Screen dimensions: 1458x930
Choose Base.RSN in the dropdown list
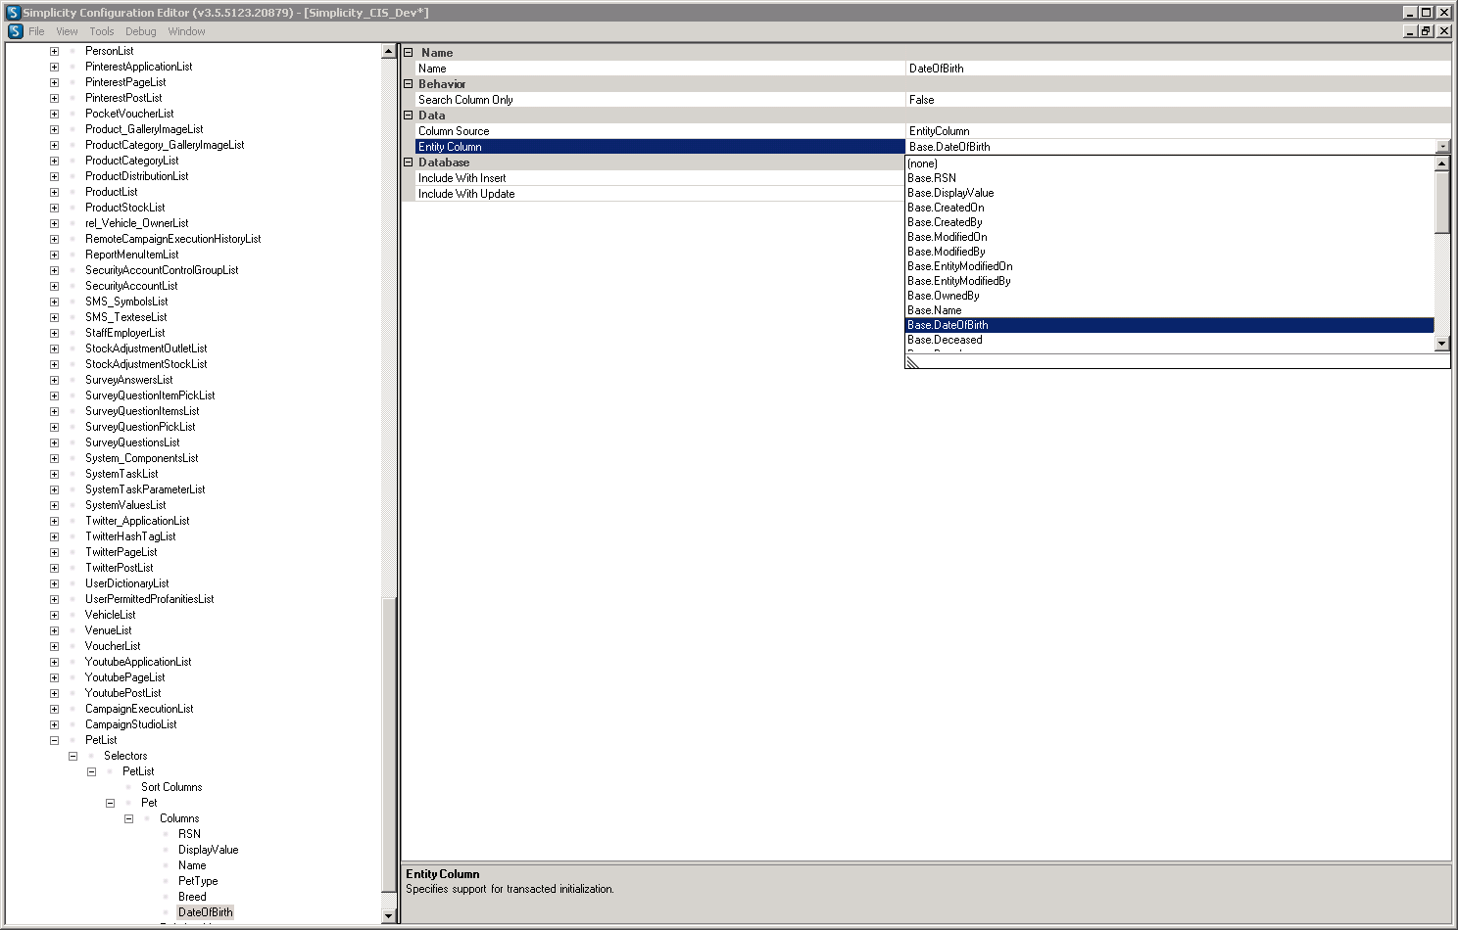(1170, 178)
